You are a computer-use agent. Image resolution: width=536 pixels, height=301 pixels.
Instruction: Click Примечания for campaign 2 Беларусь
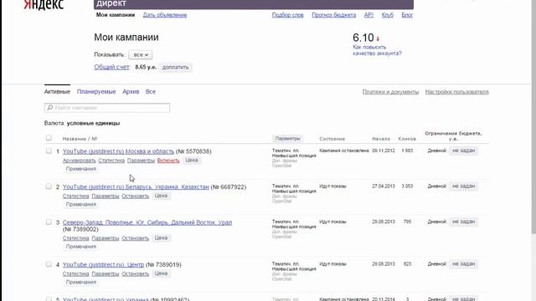coord(81,204)
